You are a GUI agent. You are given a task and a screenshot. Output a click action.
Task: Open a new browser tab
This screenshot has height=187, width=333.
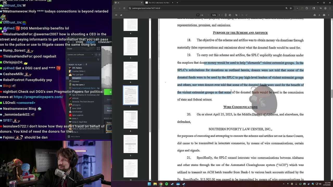pyautogui.click(x=177, y=3)
